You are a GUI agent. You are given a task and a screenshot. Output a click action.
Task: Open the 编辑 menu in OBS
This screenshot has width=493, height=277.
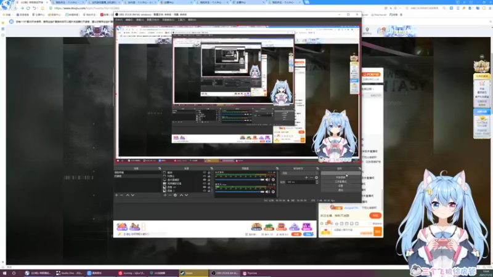click(129, 20)
